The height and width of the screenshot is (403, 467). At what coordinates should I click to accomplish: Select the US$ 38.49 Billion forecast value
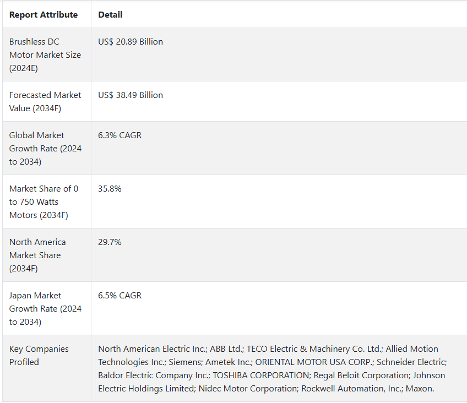[131, 95]
